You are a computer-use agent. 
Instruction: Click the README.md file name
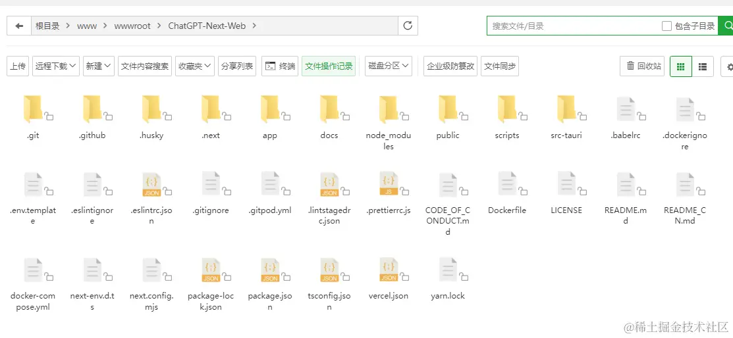tap(626, 216)
